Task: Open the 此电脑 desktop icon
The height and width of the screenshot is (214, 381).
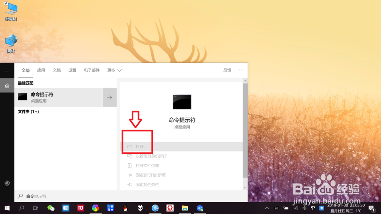Action: pyautogui.click(x=11, y=12)
